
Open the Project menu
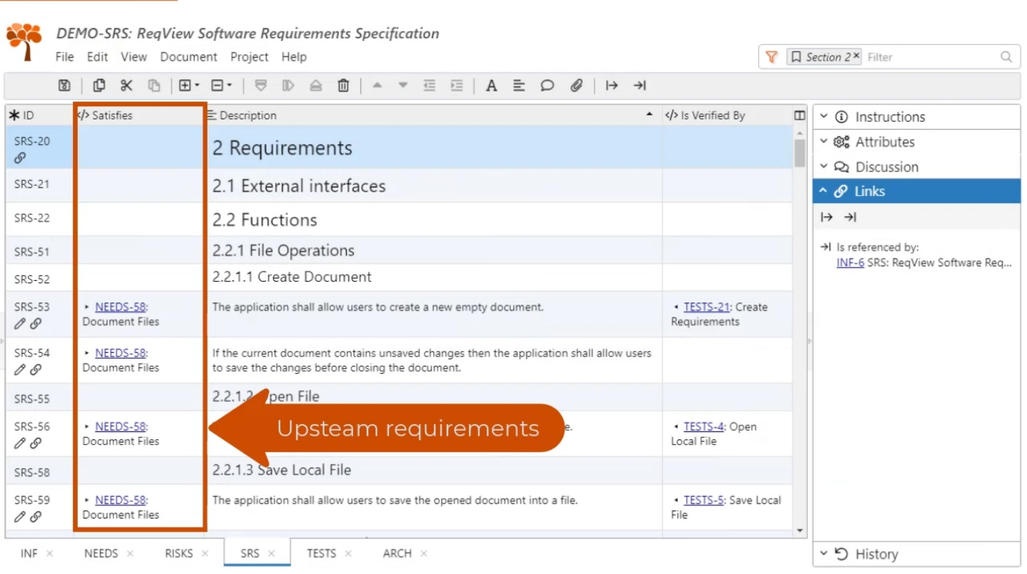[x=249, y=57]
